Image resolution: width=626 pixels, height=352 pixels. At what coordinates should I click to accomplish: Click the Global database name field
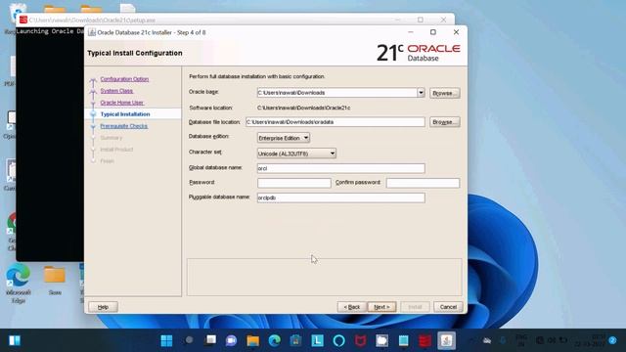[x=341, y=168]
